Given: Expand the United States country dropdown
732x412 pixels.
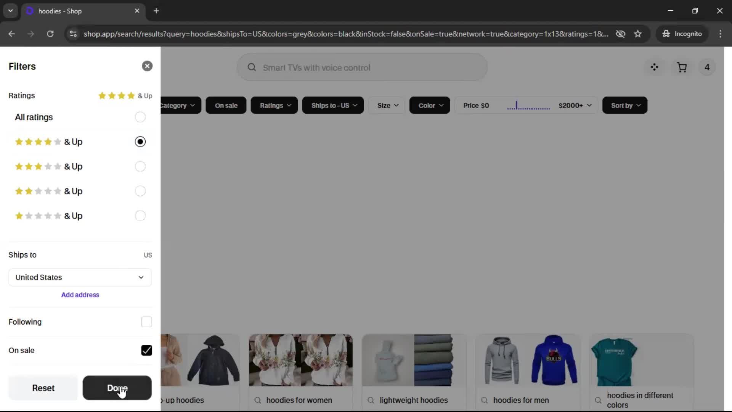Looking at the screenshot, I should pyautogui.click(x=80, y=277).
